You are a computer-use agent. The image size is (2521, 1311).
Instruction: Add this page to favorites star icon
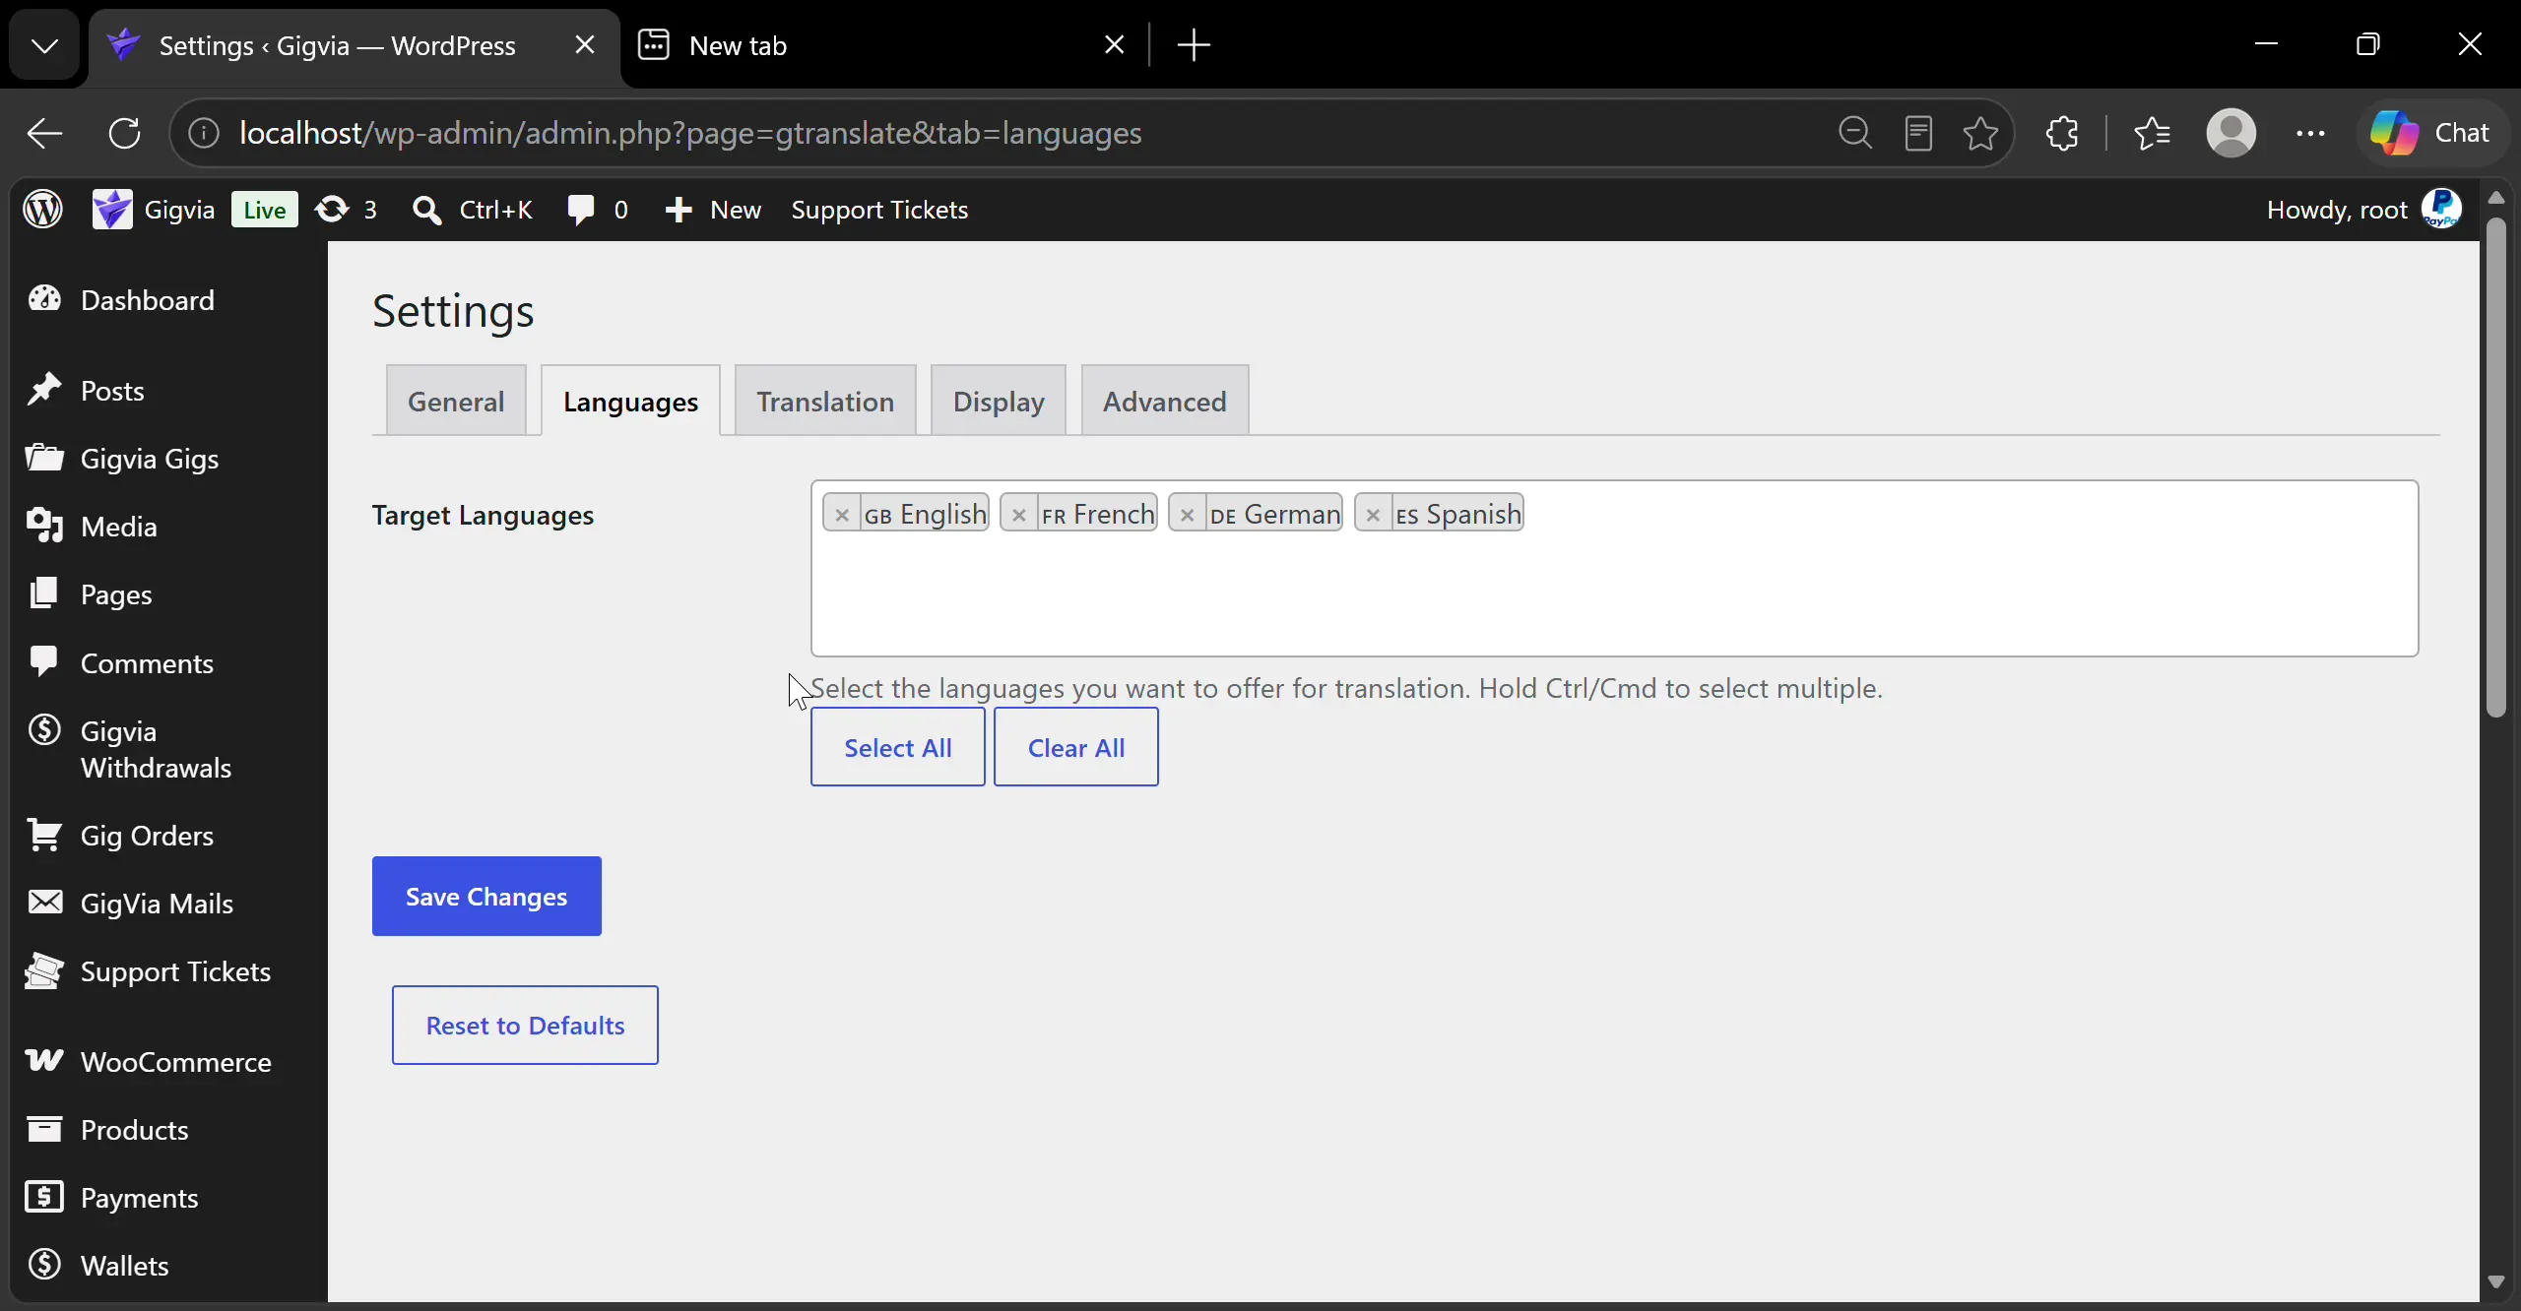(1981, 133)
